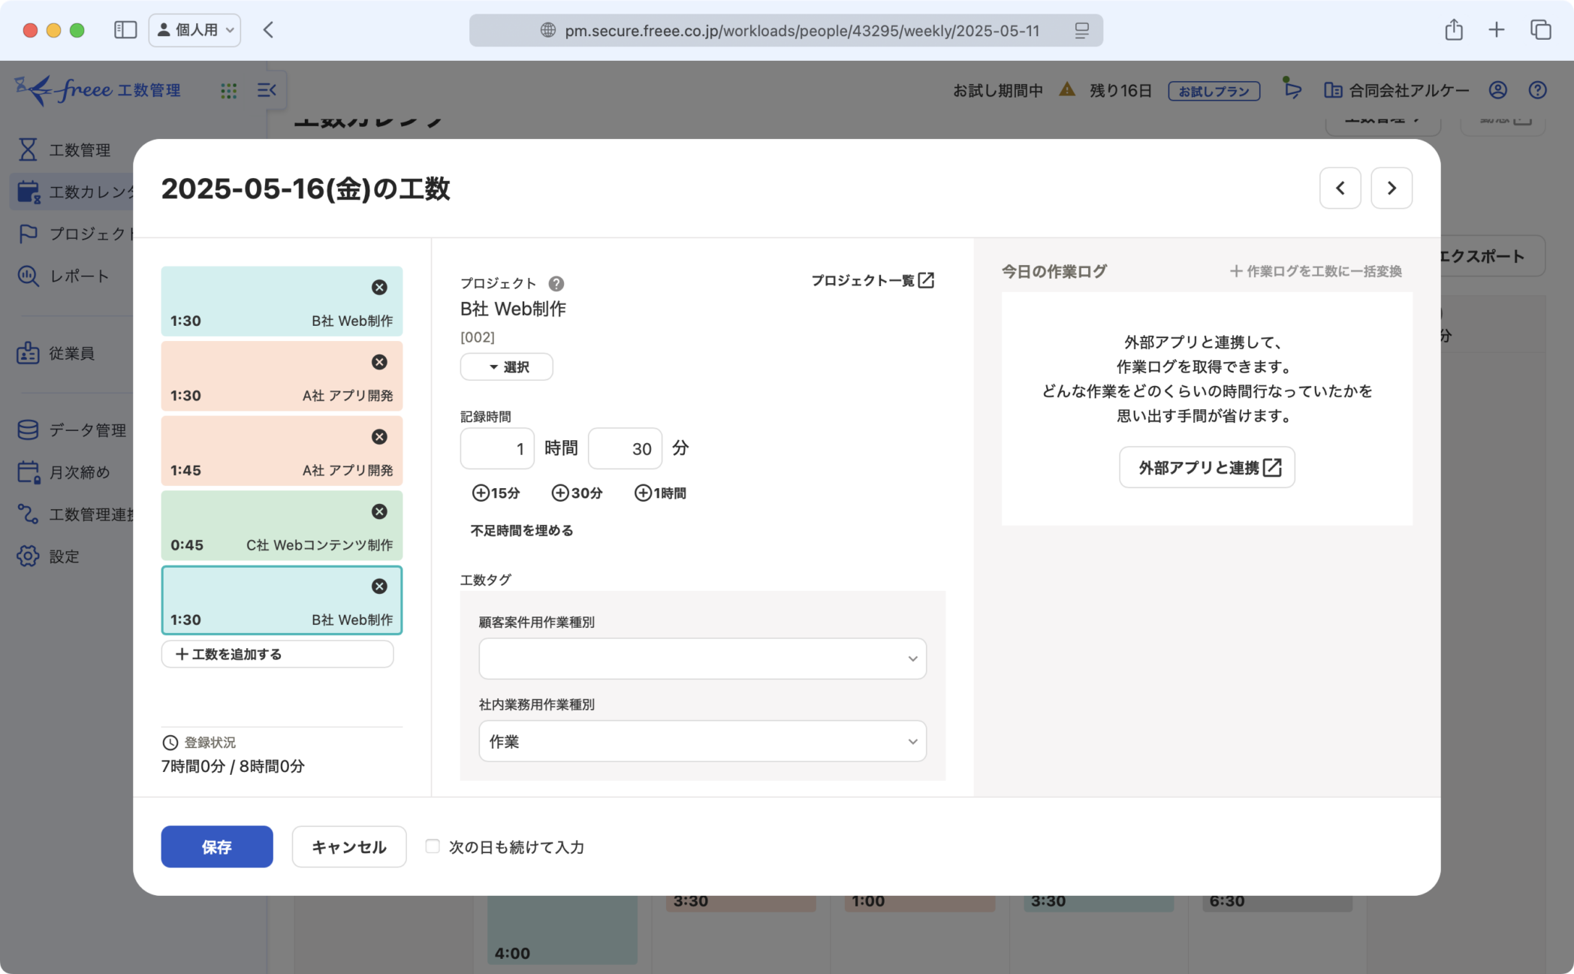Click 工数を追加する button
Image resolution: width=1574 pixels, height=974 pixels.
(x=277, y=653)
